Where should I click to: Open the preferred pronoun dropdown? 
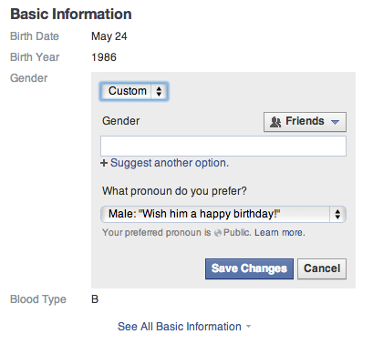pyautogui.click(x=223, y=214)
